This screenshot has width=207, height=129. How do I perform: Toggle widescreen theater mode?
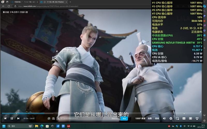tap(184, 118)
